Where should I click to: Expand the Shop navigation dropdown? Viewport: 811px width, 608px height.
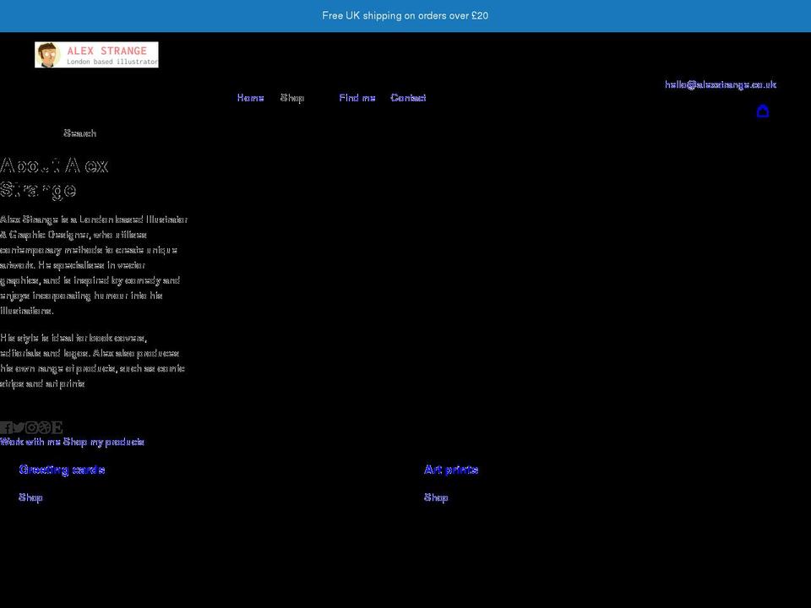293,98
